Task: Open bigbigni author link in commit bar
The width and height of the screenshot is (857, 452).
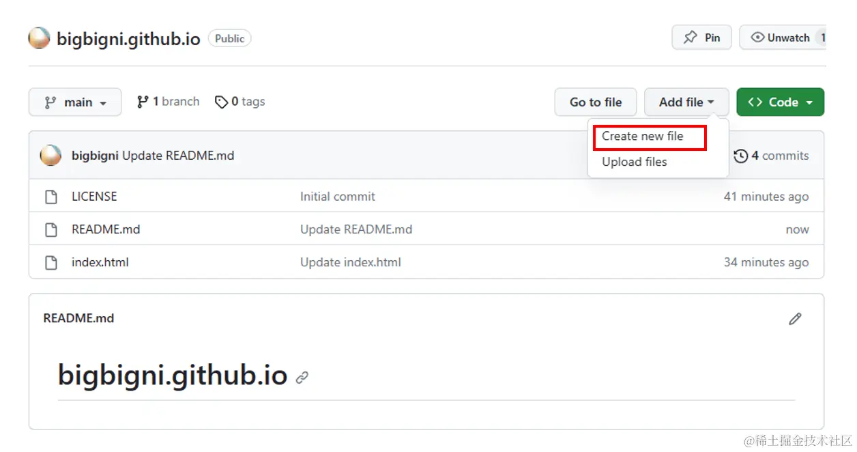Action: click(95, 156)
